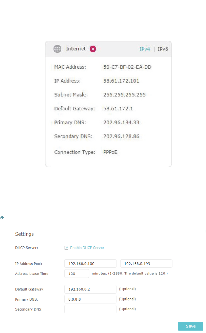Switch to the IPv4 tab
The height and width of the screenshot is (333, 206).
145,49
